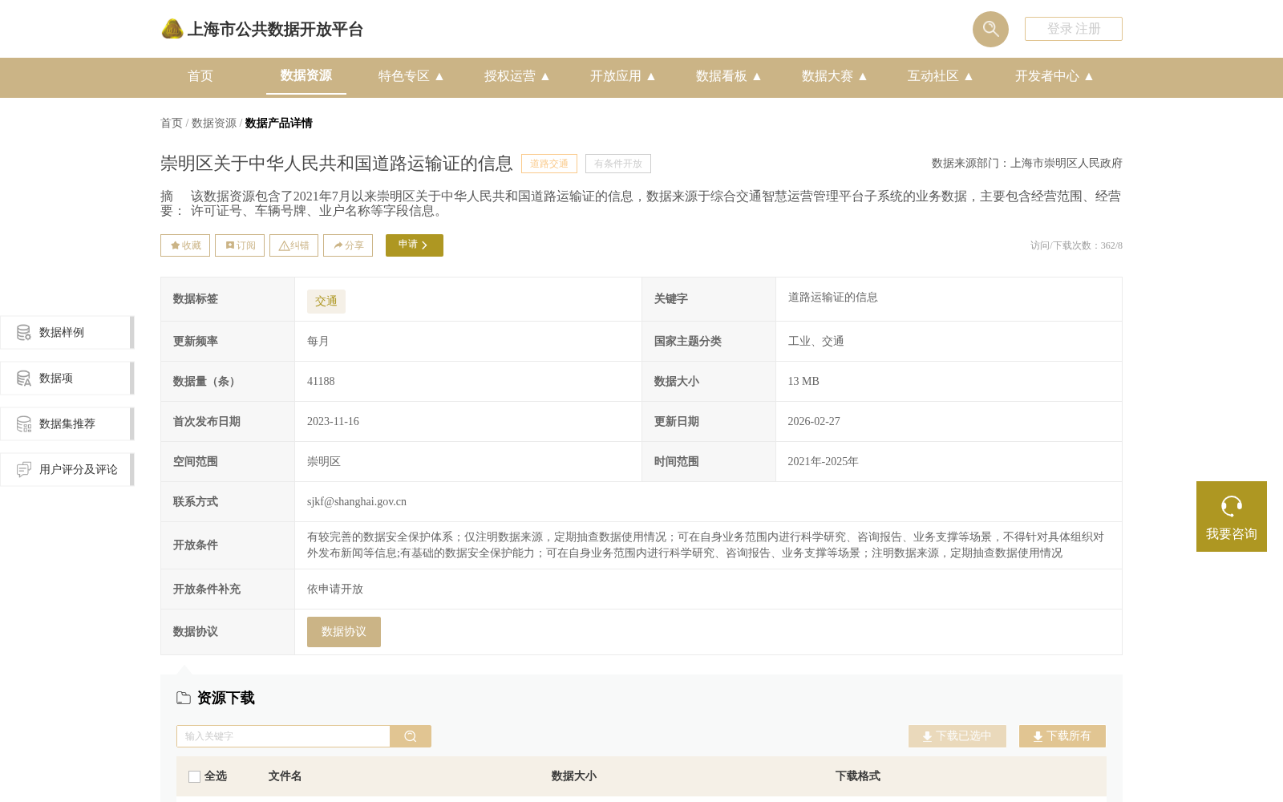Go to 首页 in the navigation bar
1283x802 pixels.
(200, 76)
